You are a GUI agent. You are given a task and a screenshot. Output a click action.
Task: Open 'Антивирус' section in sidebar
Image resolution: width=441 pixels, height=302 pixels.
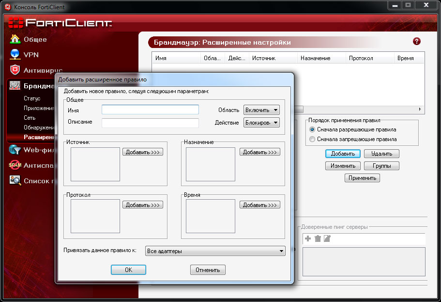coord(43,70)
